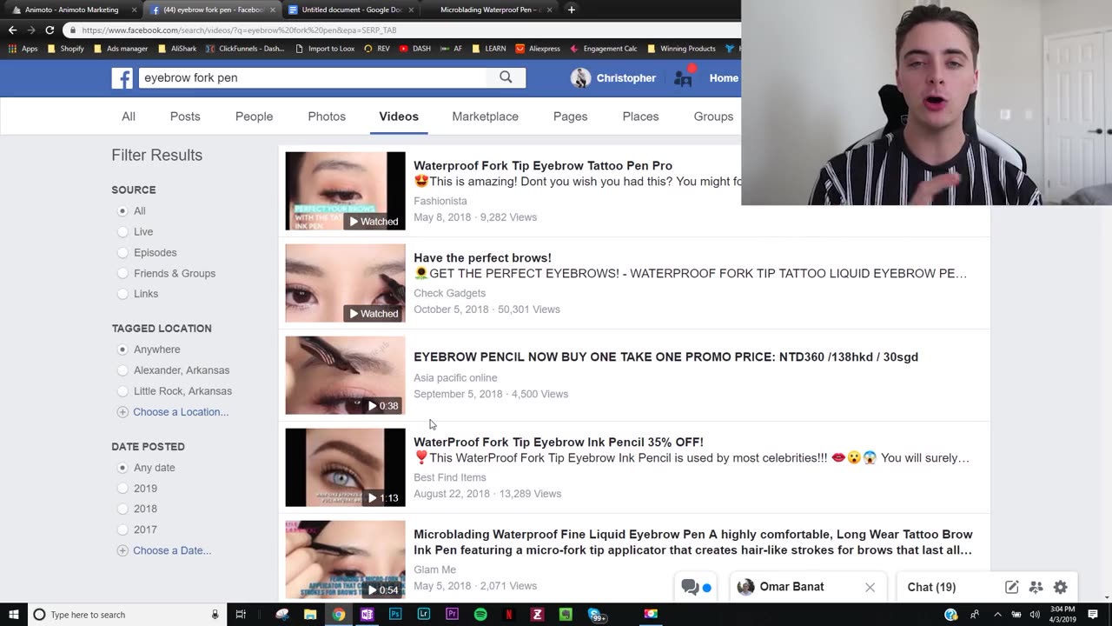Click Windows taskbar search box
This screenshot has width=1112, height=626.
pyautogui.click(x=126, y=615)
